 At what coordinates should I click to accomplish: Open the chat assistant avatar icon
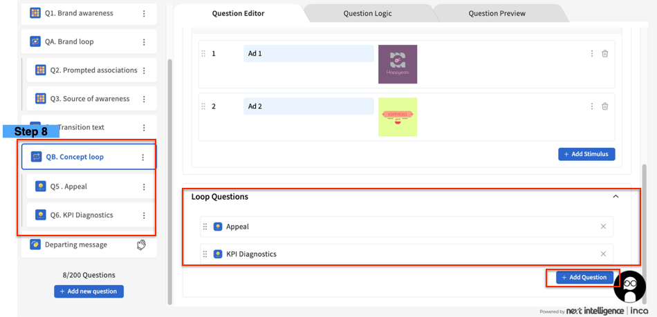629,287
